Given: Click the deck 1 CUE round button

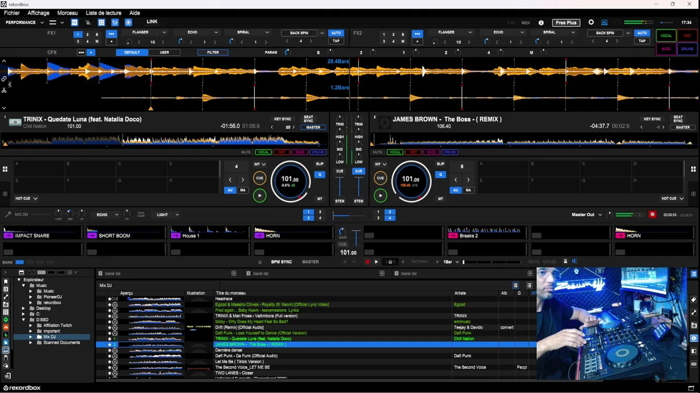Looking at the screenshot, I should [x=260, y=178].
